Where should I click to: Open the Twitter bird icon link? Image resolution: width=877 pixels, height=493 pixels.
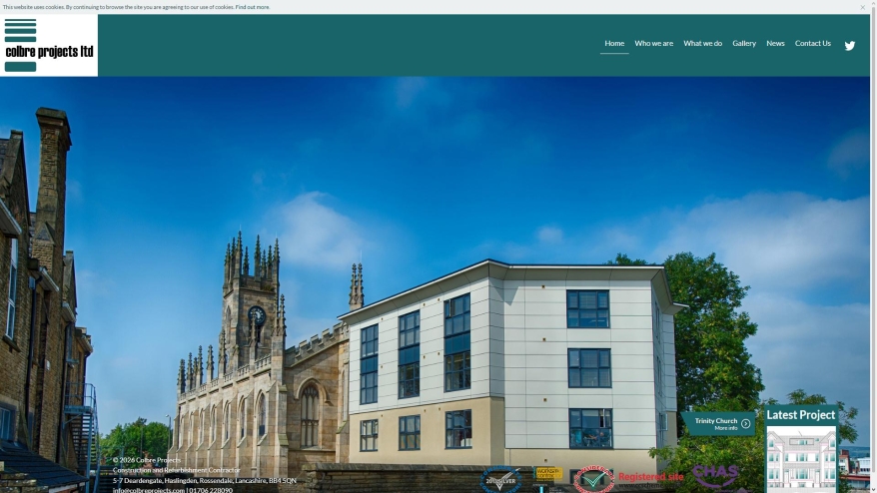click(850, 46)
